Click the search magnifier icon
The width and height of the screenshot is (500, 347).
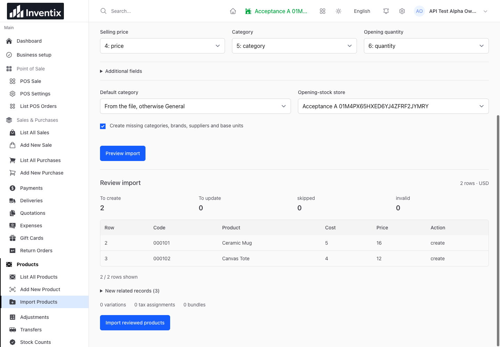(x=103, y=11)
